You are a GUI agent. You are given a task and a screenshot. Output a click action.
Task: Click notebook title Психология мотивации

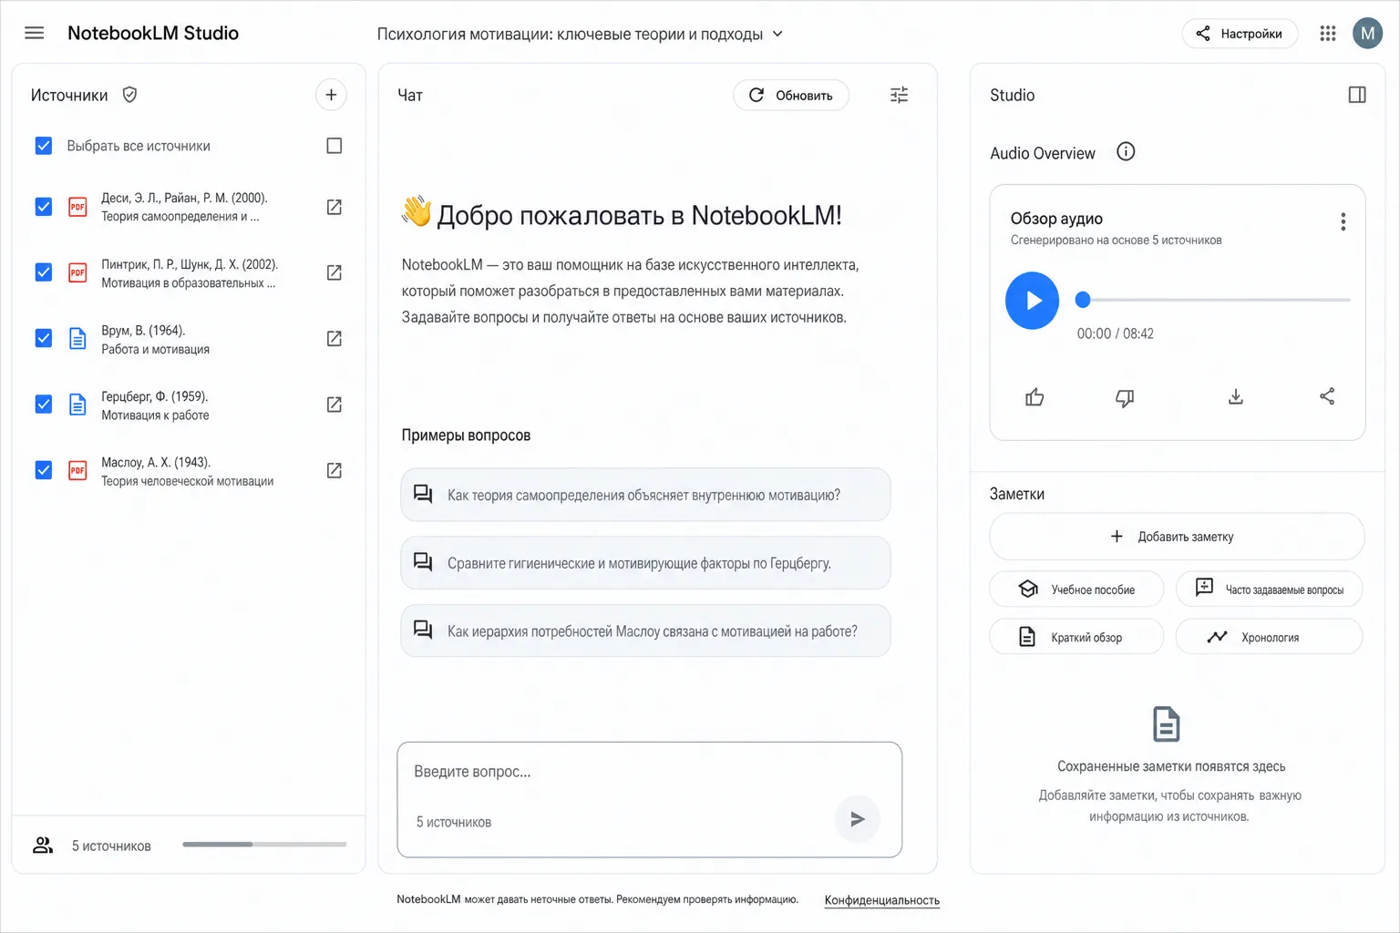[570, 34]
